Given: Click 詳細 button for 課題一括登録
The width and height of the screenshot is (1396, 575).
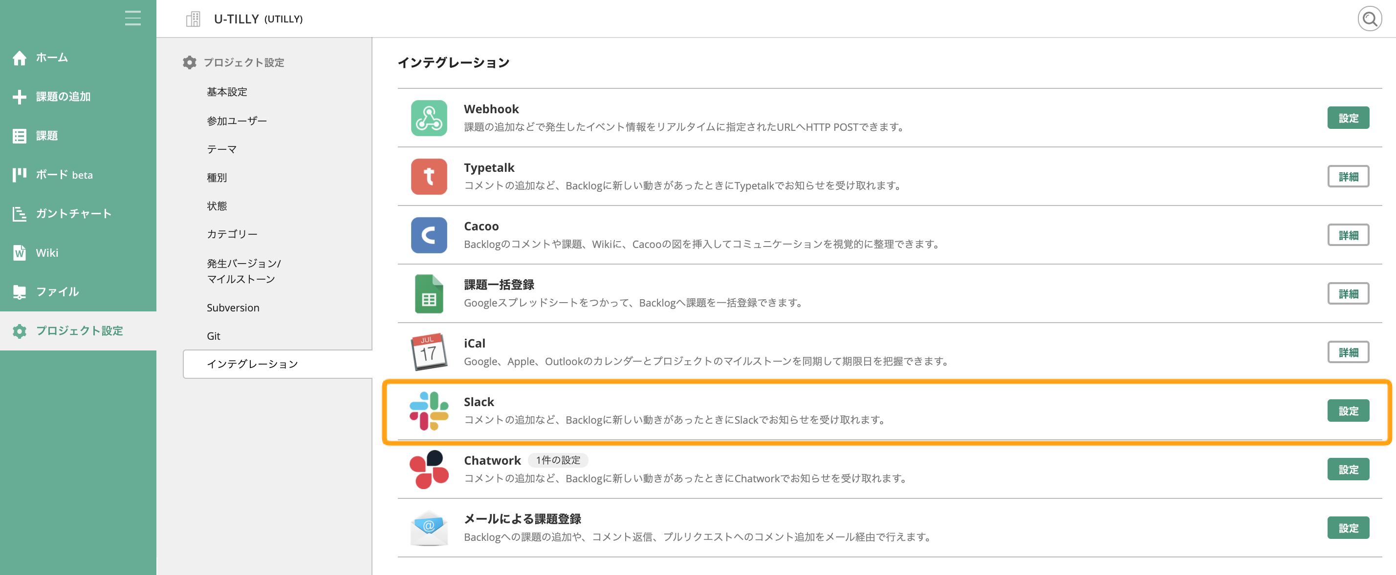Looking at the screenshot, I should (x=1348, y=294).
